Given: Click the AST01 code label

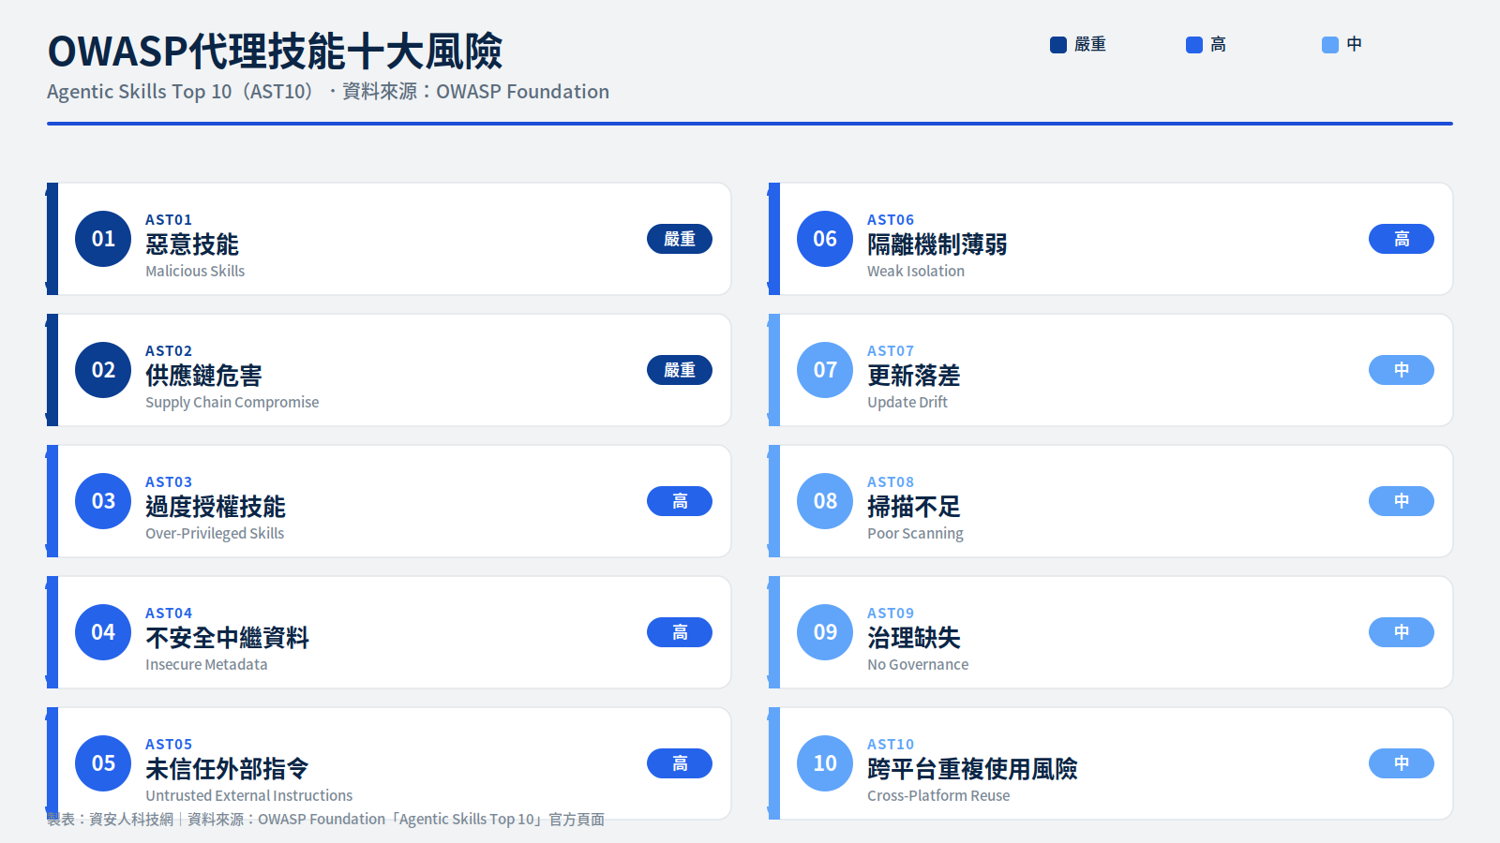Looking at the screenshot, I should [169, 220].
